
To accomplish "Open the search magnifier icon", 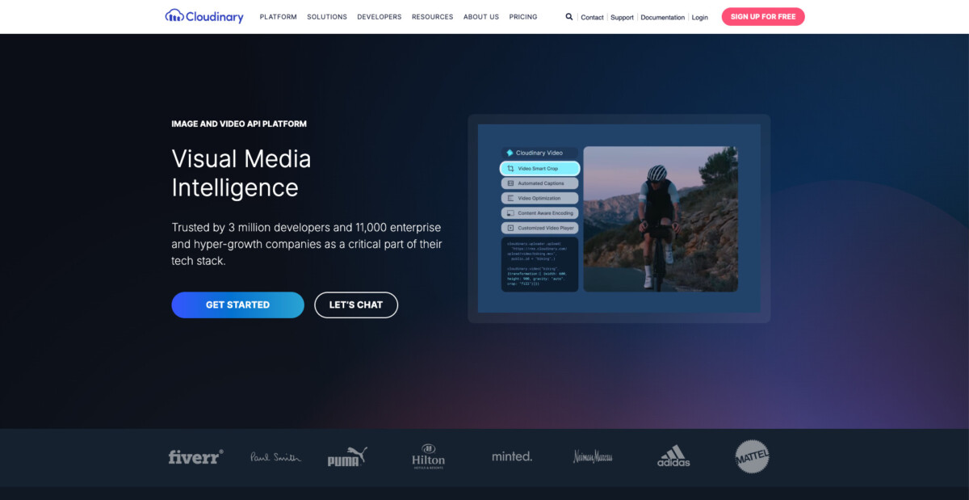I will tap(569, 16).
